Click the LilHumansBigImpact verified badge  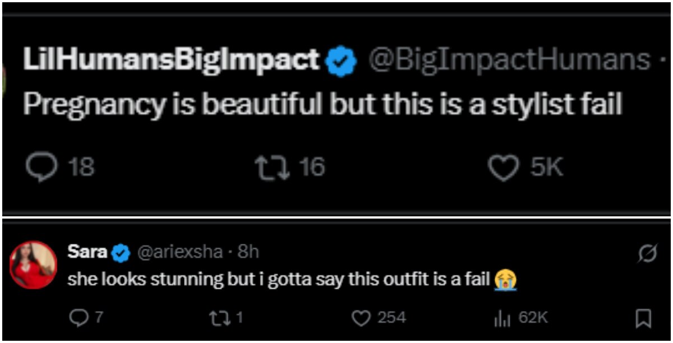[341, 62]
